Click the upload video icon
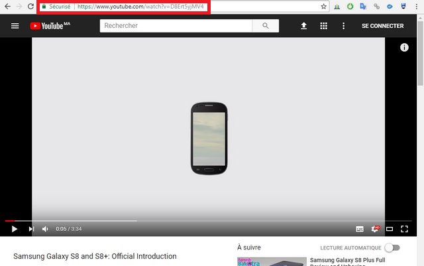Image resolution: width=424 pixels, height=266 pixels. click(304, 26)
